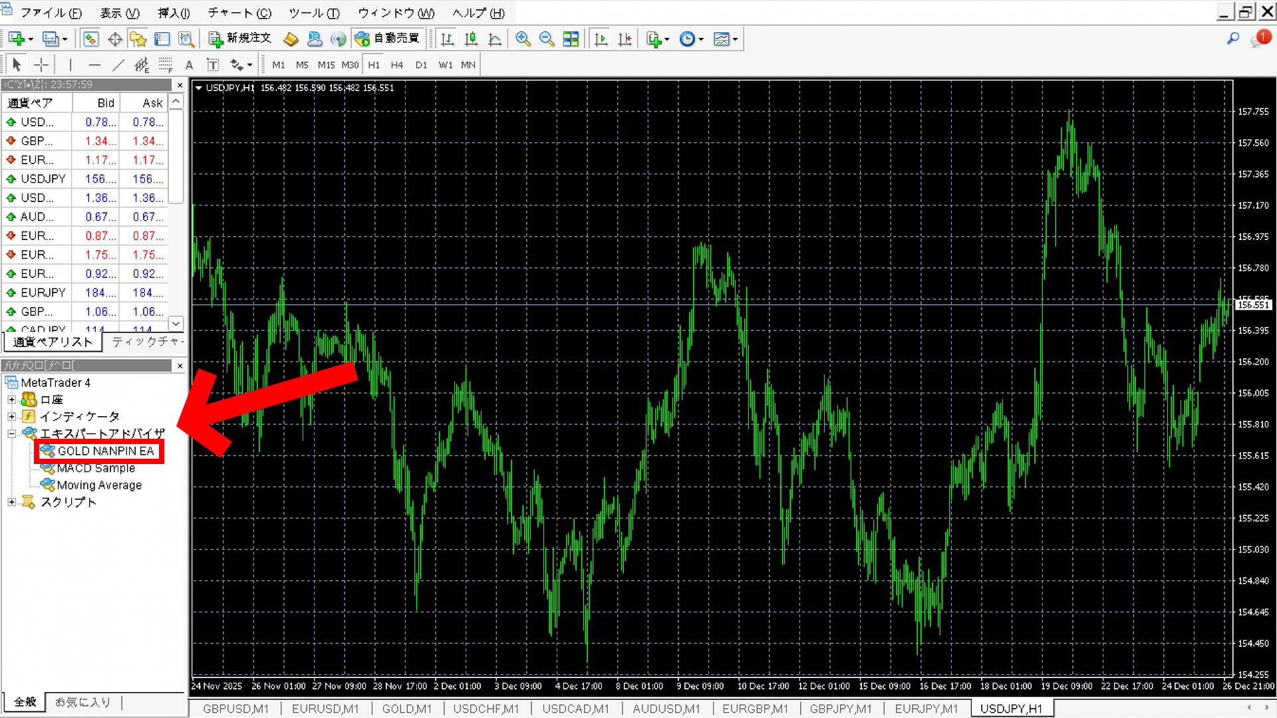Draw a horizontal line tool
The image size is (1277, 718).
[x=94, y=64]
